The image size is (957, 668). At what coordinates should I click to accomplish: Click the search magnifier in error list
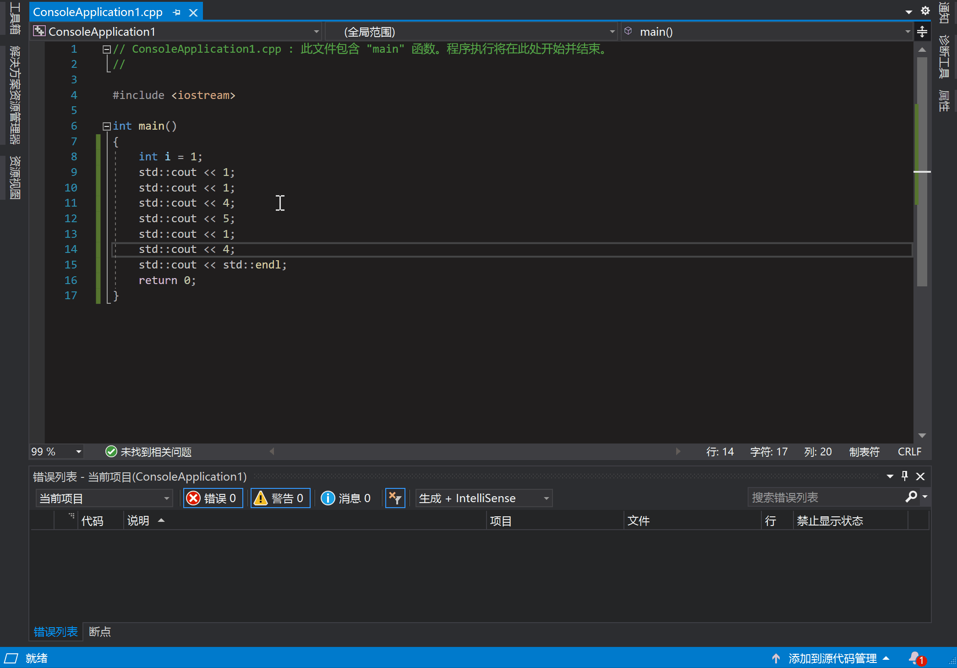[911, 497]
